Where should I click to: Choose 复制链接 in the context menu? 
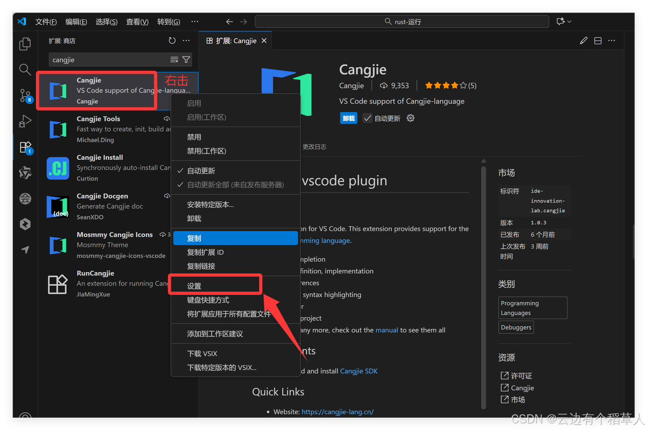pyautogui.click(x=236, y=266)
